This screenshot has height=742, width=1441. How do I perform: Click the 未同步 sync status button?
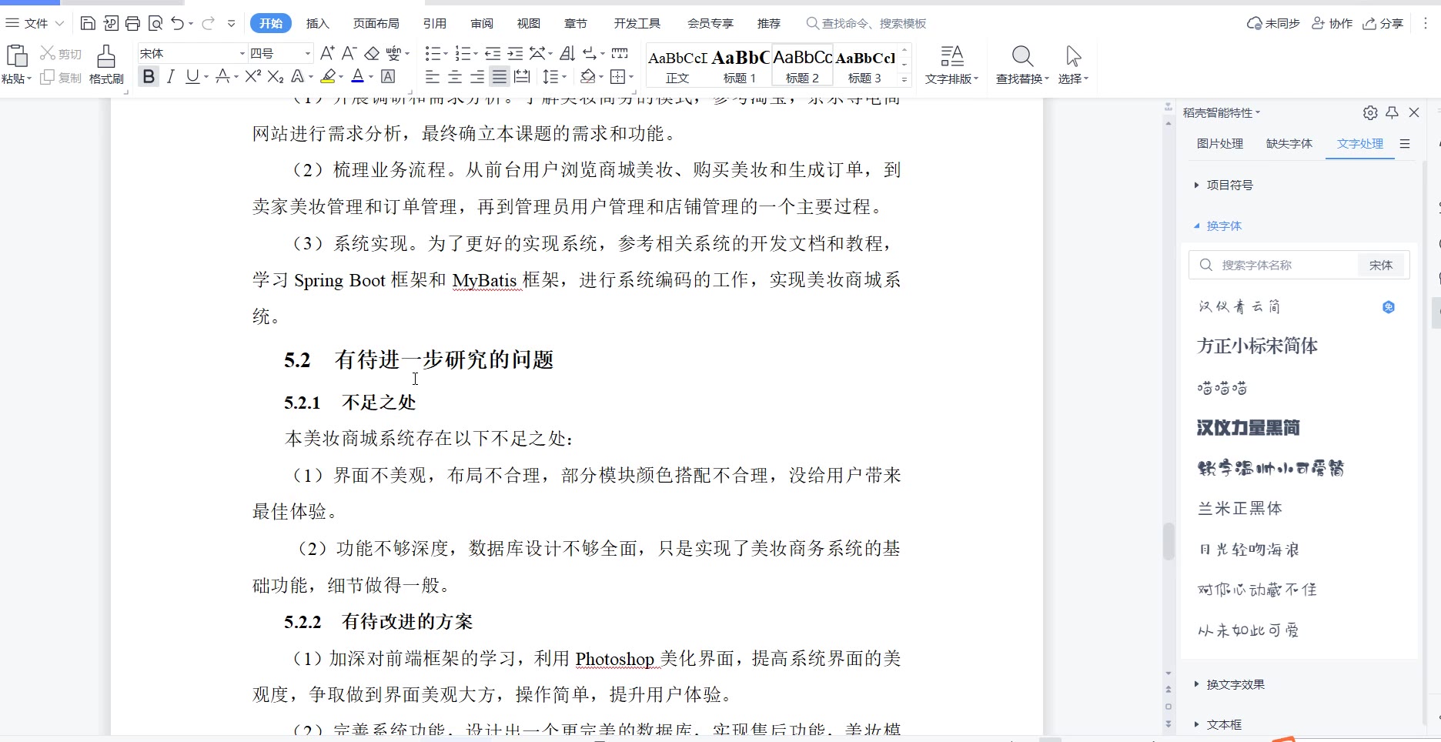pos(1273,23)
